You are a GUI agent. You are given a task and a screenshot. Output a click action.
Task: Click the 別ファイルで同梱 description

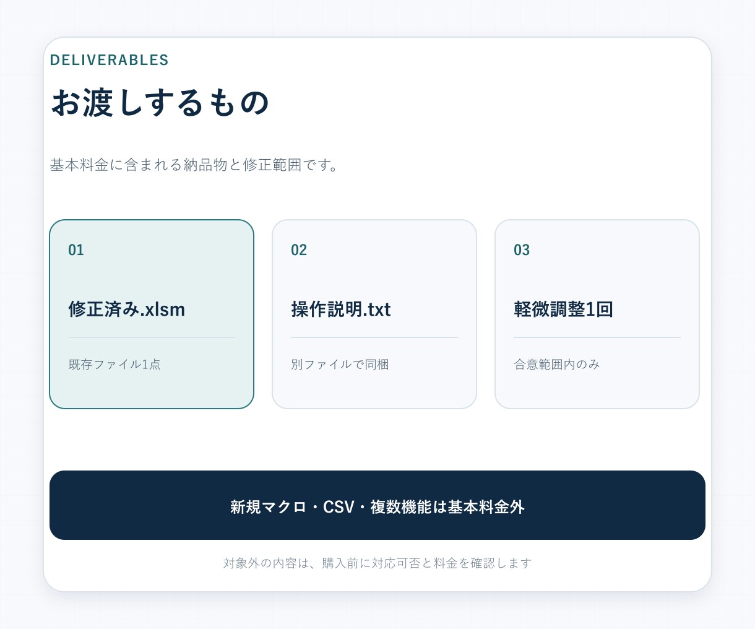pos(340,365)
